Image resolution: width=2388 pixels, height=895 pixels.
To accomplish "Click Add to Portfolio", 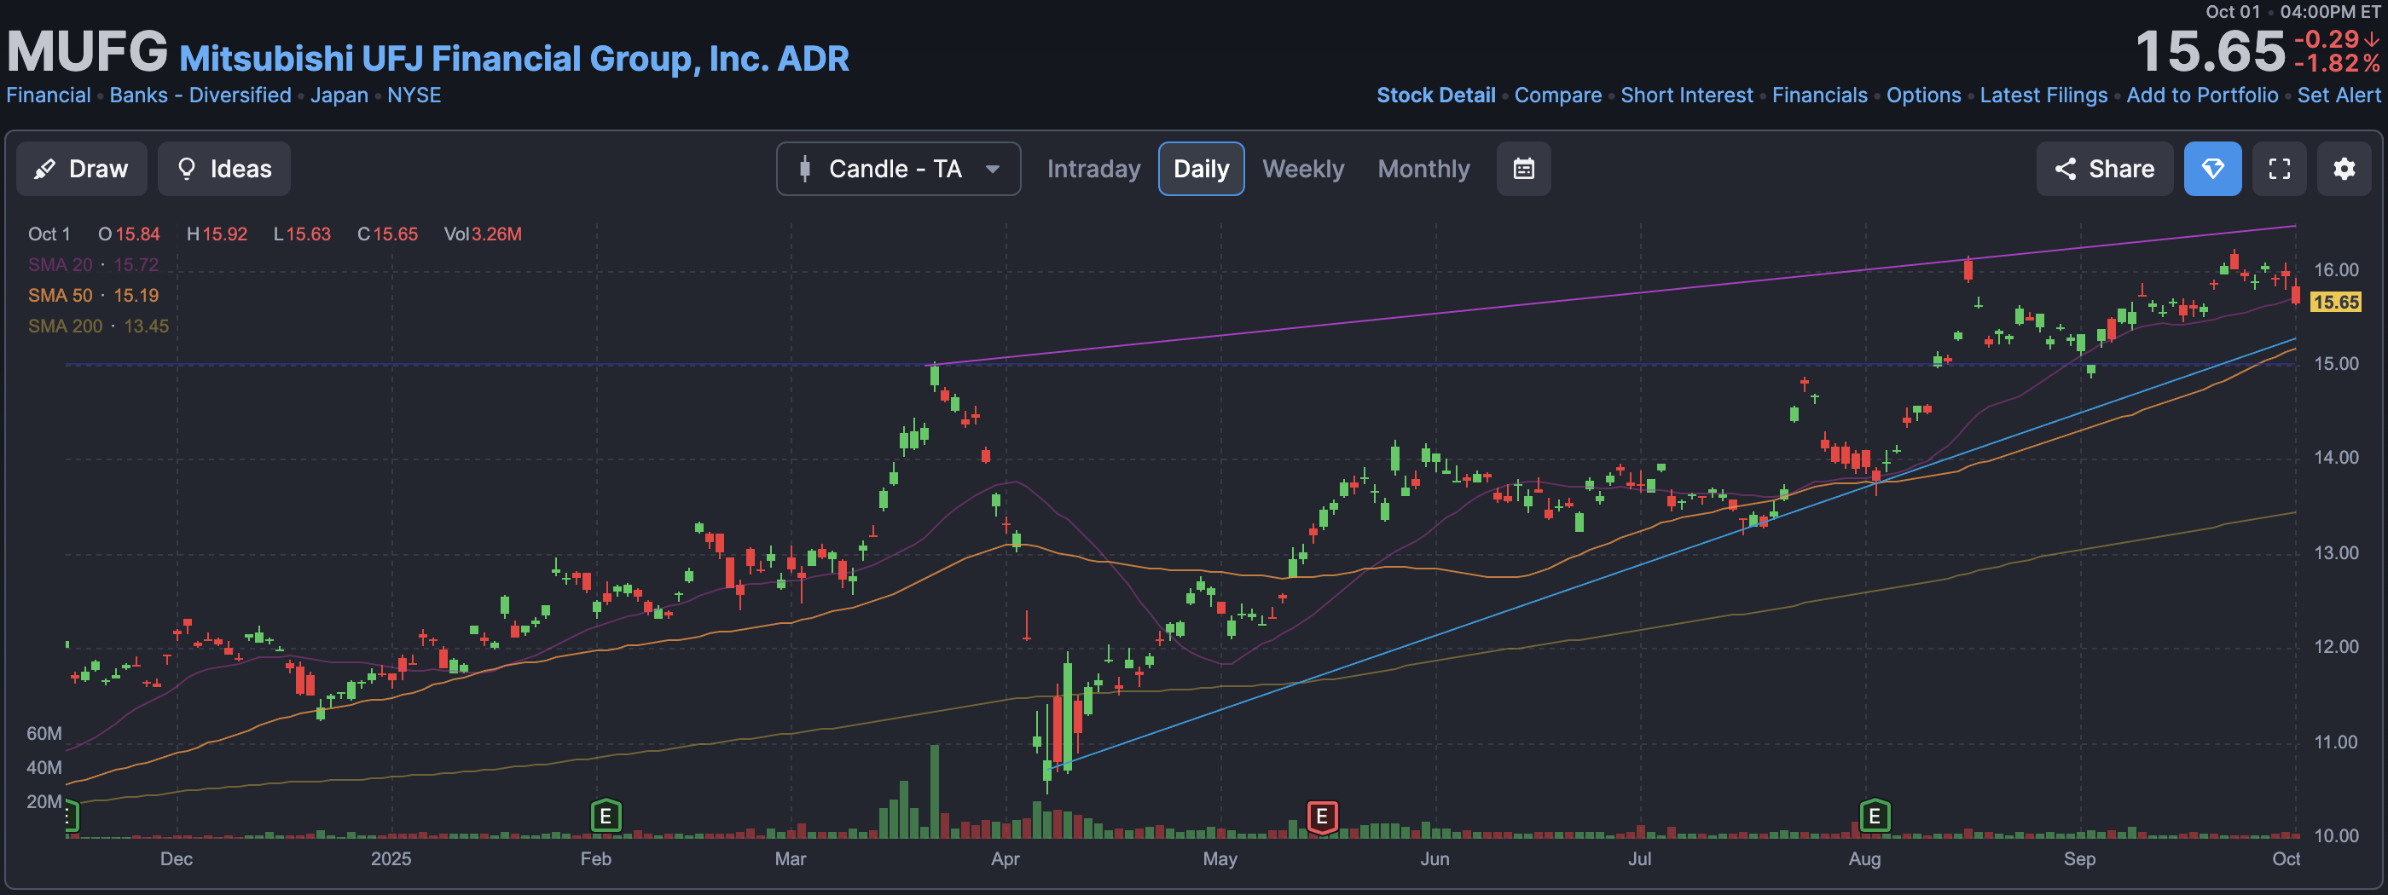I will click(x=2202, y=95).
